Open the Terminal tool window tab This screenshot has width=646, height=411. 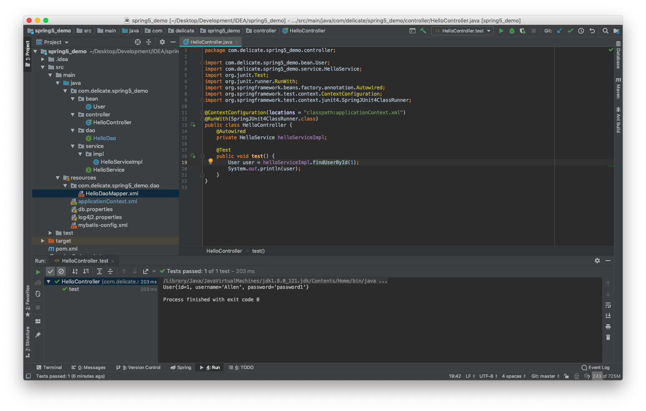point(49,367)
